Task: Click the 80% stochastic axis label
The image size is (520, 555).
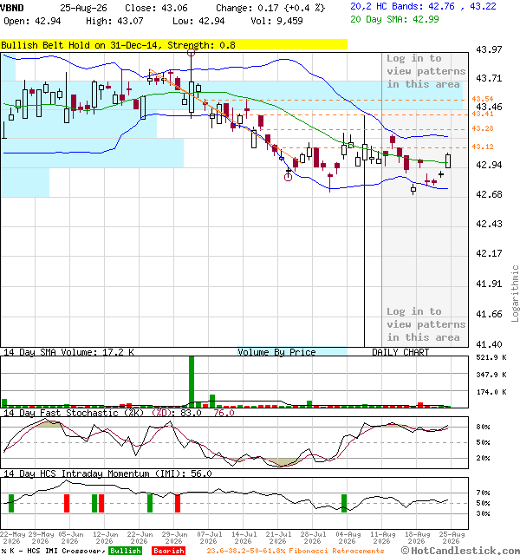Action: (x=483, y=427)
